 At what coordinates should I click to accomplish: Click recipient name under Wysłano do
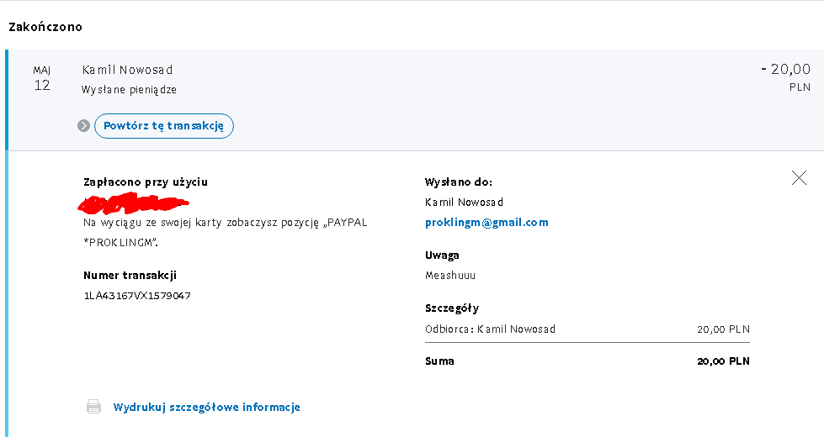[464, 202]
